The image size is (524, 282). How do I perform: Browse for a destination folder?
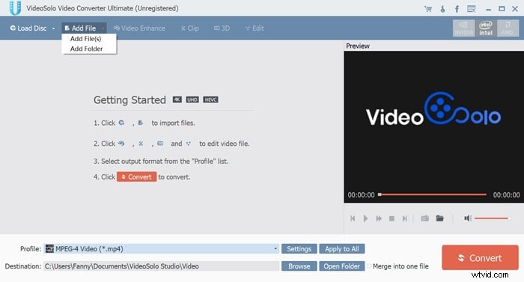click(299, 266)
